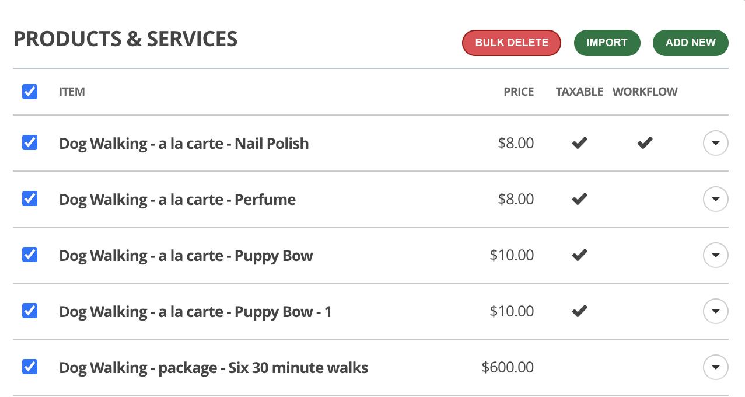Uncheck Six 30 minute walks checkbox
Image resolution: width=745 pixels, height=397 pixels.
[30, 367]
